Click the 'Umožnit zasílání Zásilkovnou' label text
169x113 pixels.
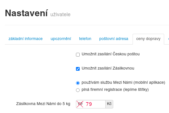click(108, 68)
